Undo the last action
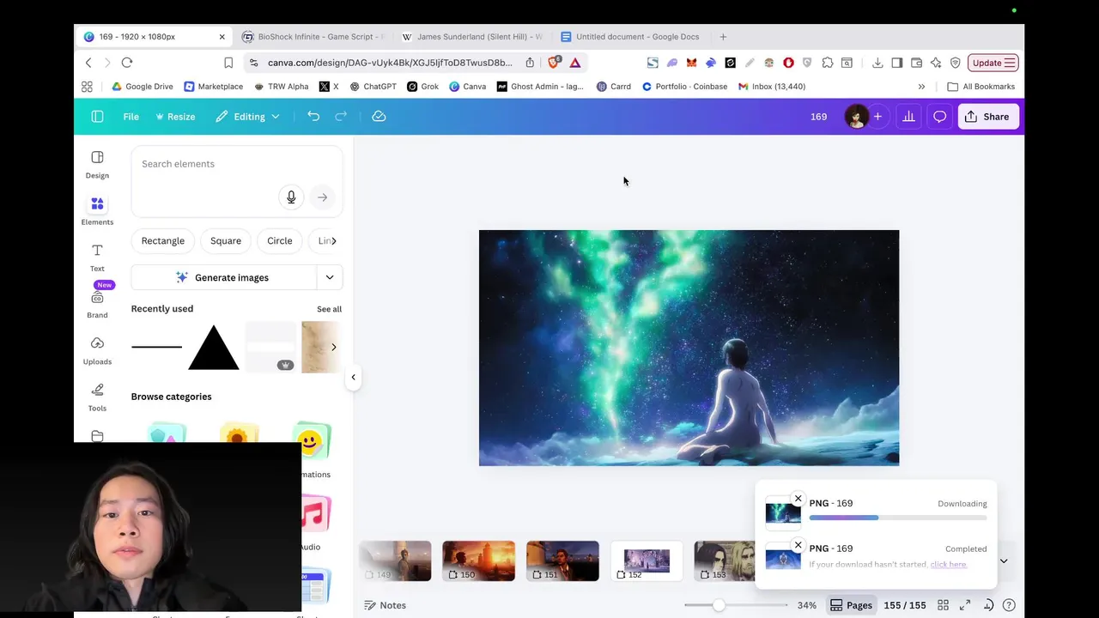This screenshot has height=618, width=1099. pyautogui.click(x=313, y=117)
